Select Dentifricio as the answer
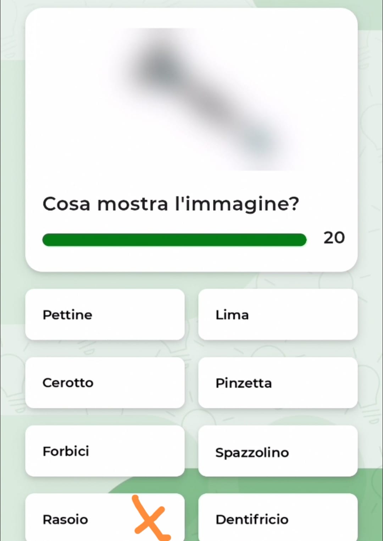383x541 pixels. (x=278, y=519)
